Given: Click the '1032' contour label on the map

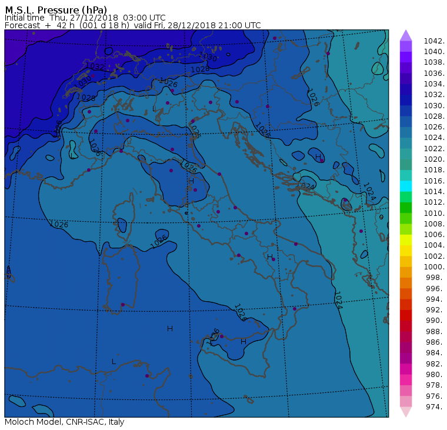Looking at the screenshot, I should (95, 66).
